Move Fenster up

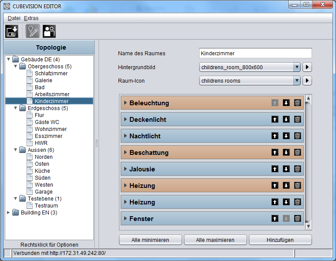[x=275, y=219]
